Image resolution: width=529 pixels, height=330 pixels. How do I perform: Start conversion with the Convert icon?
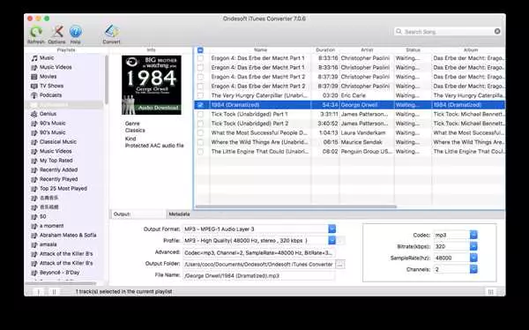tap(111, 32)
